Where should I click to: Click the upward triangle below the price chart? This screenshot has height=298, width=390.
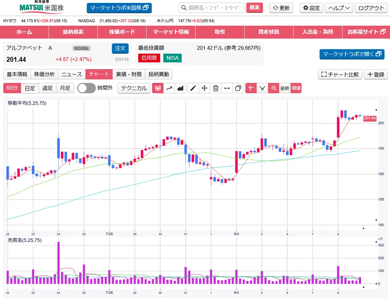364,228
